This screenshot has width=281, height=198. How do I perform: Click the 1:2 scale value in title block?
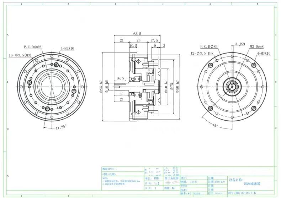156,184
